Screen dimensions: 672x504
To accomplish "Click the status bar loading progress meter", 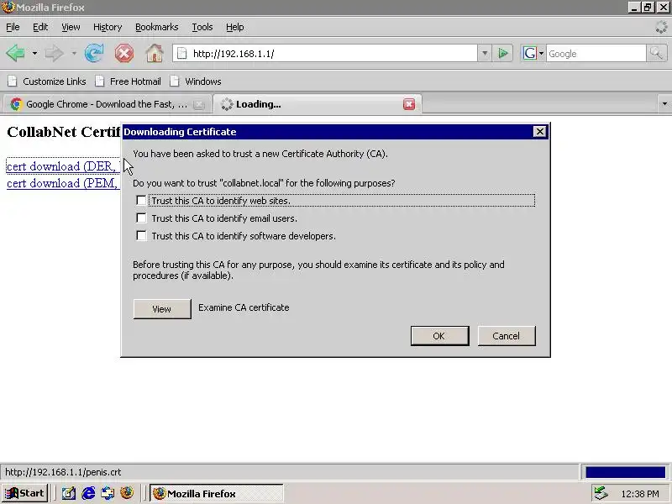I will (x=625, y=472).
